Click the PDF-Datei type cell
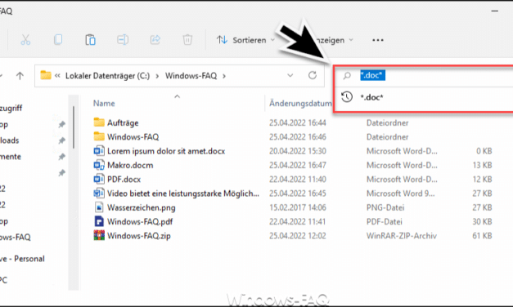Screen dimensions: 513x307 [x=385, y=222]
